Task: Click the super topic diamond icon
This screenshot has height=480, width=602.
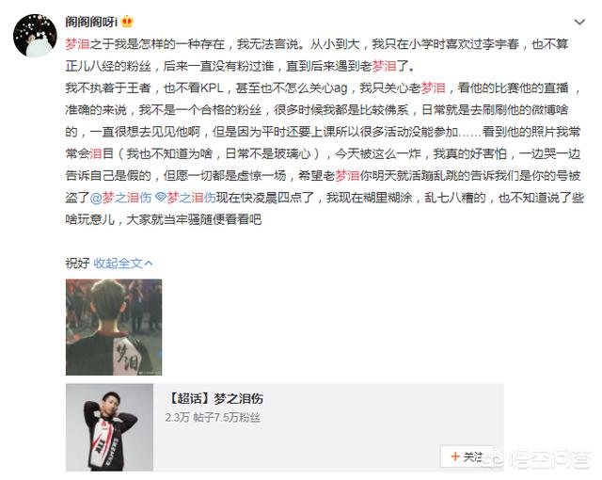Action: [161, 198]
